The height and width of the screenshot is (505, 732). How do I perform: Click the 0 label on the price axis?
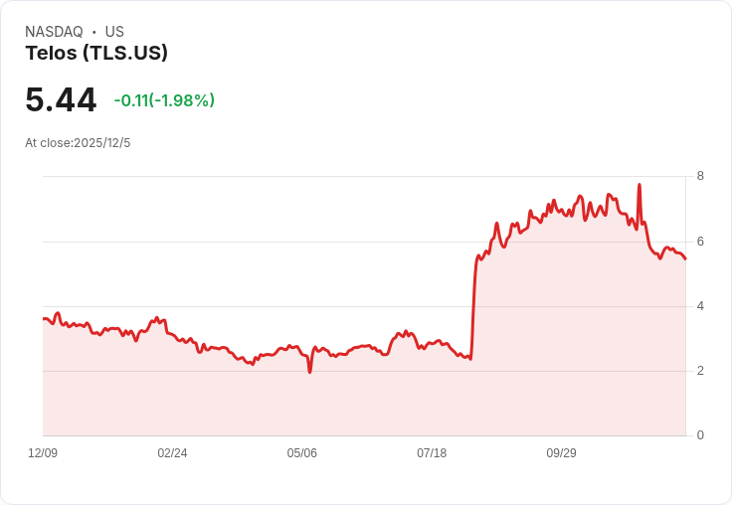[x=700, y=435]
